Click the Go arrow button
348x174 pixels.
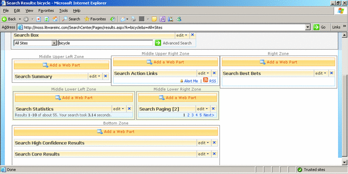click(x=316, y=27)
